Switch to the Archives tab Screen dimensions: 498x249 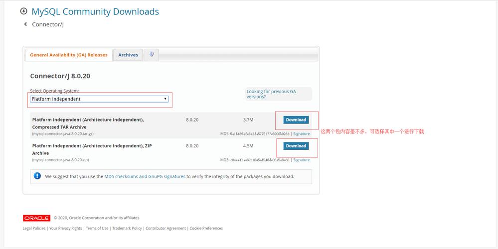[x=128, y=55]
